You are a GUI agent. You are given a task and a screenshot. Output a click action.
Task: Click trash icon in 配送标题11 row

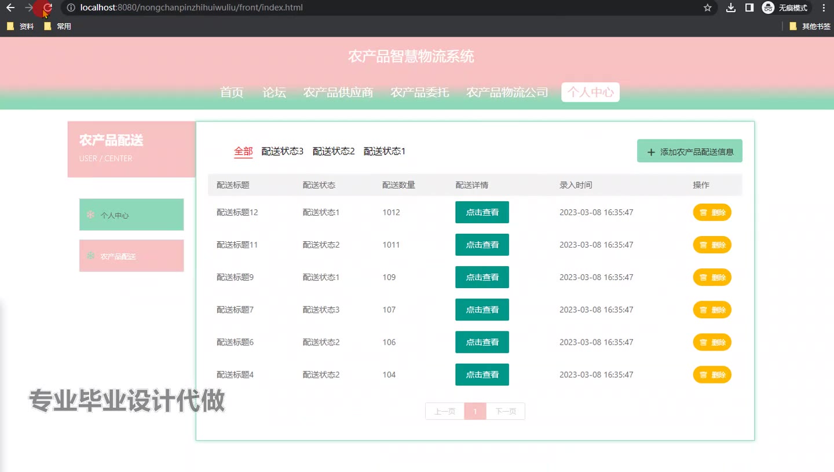click(x=703, y=245)
